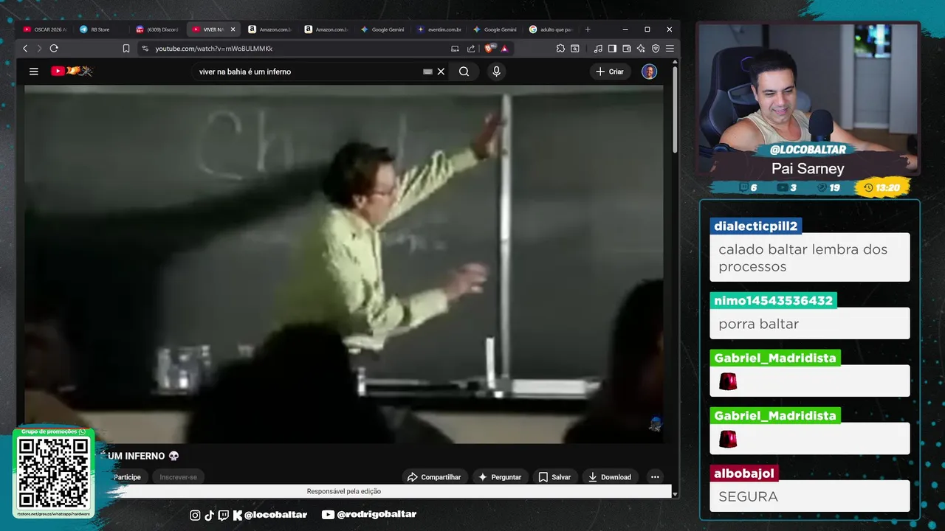Click the Inscrever-se subscribe button

point(179,477)
